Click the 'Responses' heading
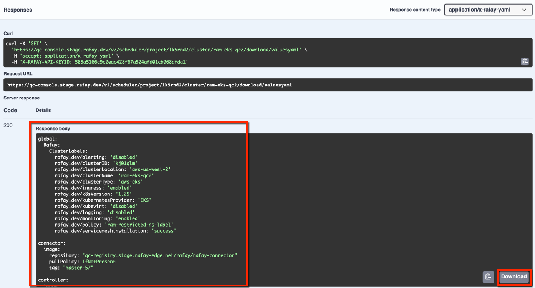 18,10
